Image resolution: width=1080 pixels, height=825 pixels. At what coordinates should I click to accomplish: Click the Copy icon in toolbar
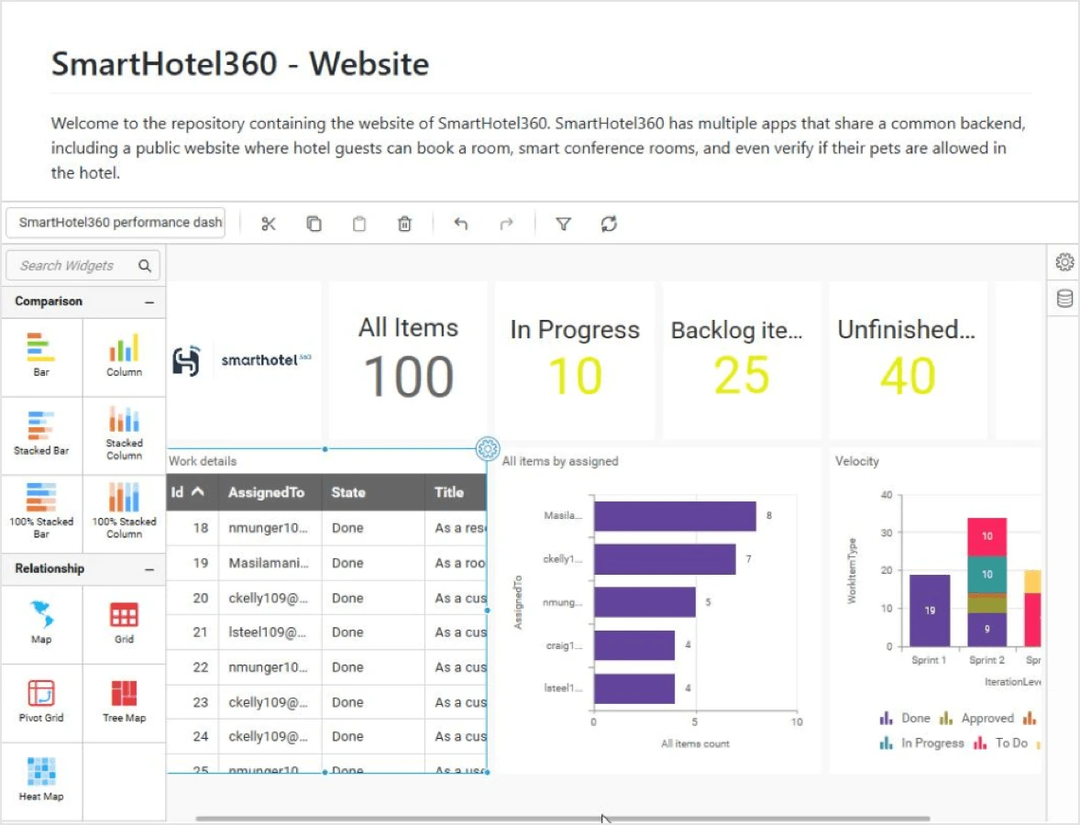tap(314, 224)
